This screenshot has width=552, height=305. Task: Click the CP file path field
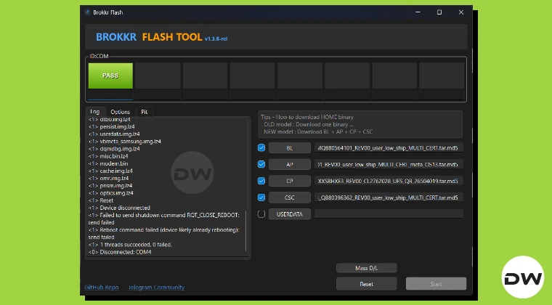click(x=389, y=181)
